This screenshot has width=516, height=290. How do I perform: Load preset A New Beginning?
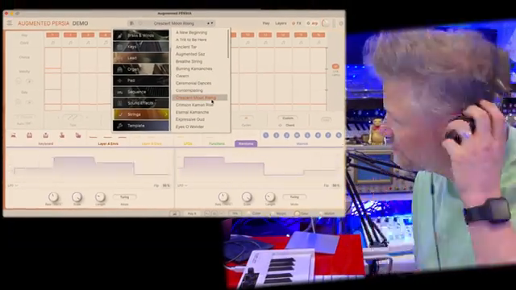point(192,32)
